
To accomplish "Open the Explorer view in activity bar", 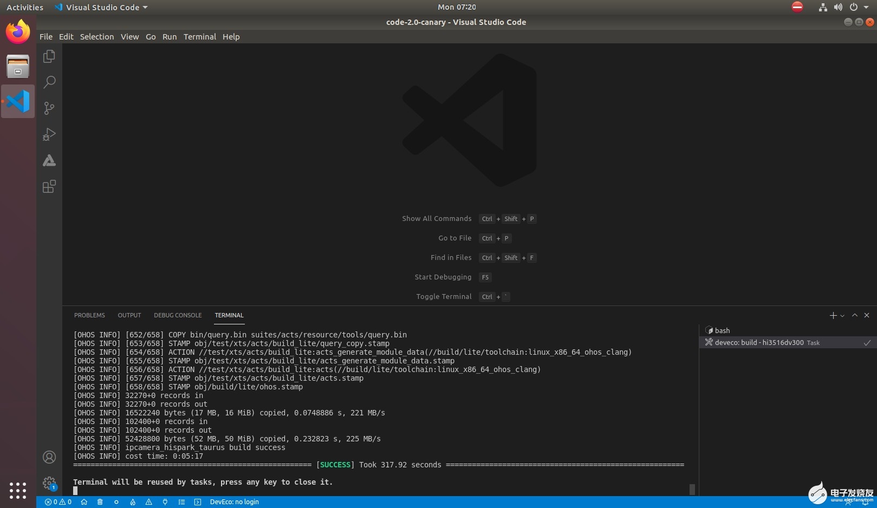I will pos(49,56).
